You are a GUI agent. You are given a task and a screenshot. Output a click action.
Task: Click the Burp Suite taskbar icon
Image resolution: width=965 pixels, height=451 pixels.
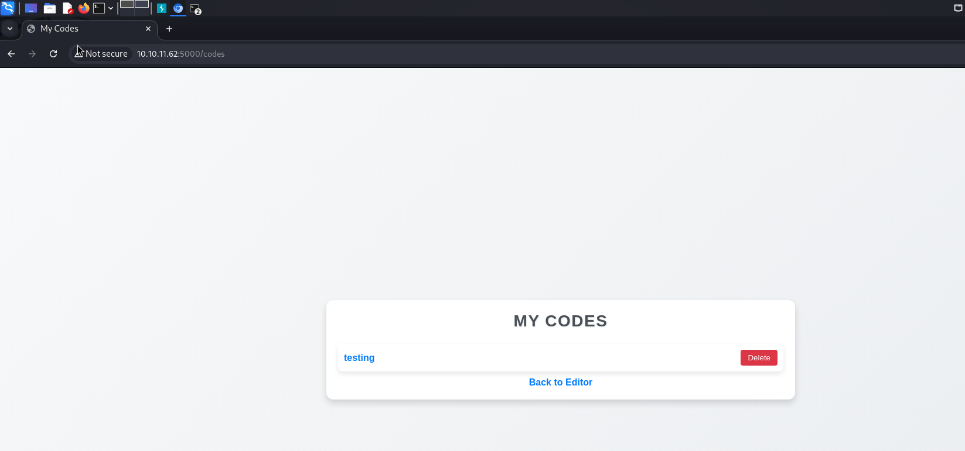click(x=162, y=8)
